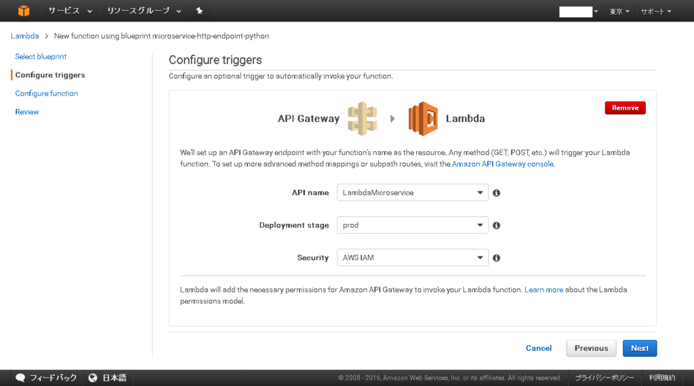The image size is (694, 386).
Task: Click the info icon next to Deployment stage
Action: click(497, 226)
